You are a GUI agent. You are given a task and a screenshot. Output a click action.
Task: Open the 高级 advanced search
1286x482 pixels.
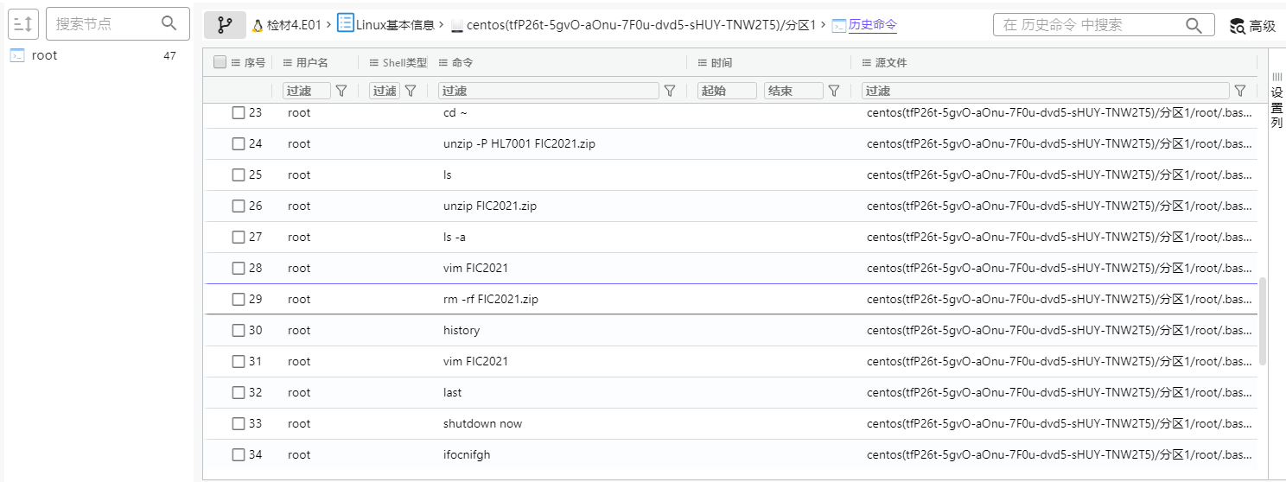[x=1252, y=26]
